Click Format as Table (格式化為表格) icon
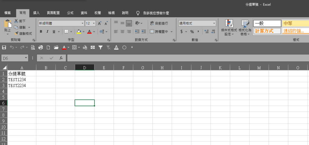 tap(245, 28)
